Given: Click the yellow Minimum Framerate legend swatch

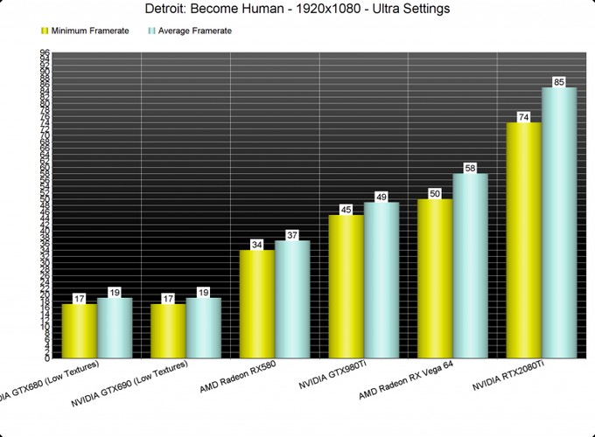Looking at the screenshot, I should pos(45,31).
